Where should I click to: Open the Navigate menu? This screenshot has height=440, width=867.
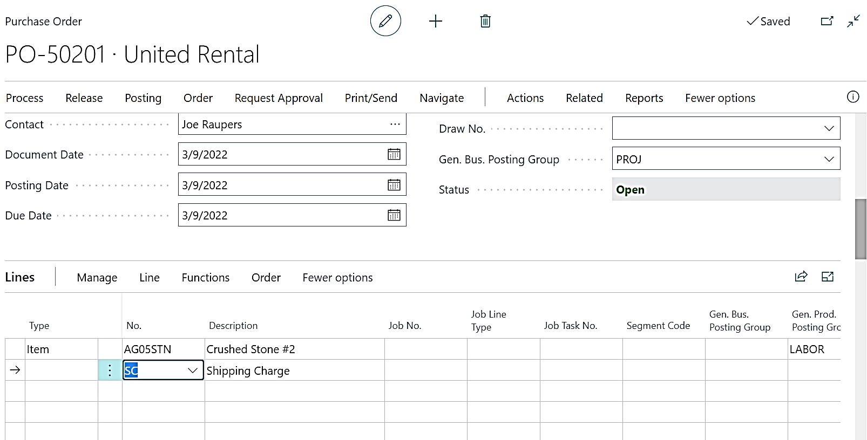(x=442, y=98)
